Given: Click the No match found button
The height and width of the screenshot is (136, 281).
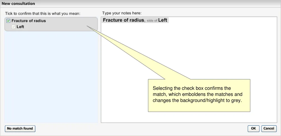Looking at the screenshot, I should pos(20,128).
